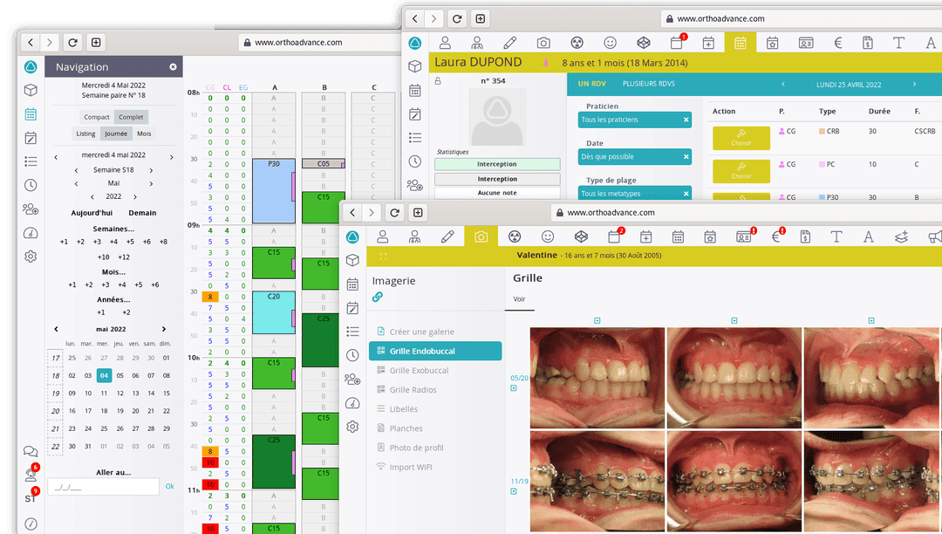The width and height of the screenshot is (942, 534).
Task: Go to next month after Mai
Action: pyautogui.click(x=151, y=184)
